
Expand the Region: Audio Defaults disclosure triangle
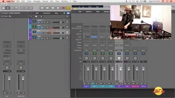2,13
